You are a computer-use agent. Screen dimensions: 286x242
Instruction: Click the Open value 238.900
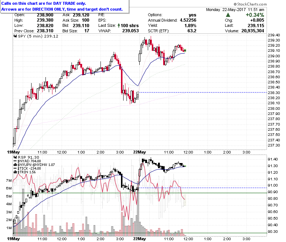[45, 15]
